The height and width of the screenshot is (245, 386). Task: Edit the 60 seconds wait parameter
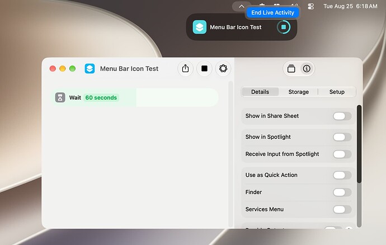[x=101, y=97]
